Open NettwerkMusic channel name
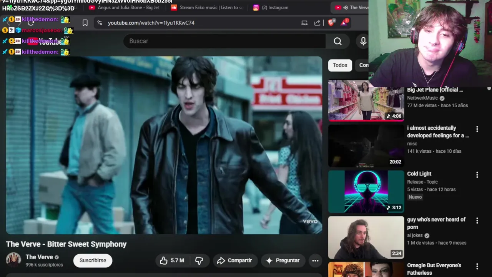 coord(422,98)
